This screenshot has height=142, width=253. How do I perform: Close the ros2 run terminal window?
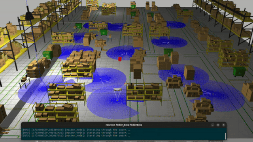(x=223, y=125)
